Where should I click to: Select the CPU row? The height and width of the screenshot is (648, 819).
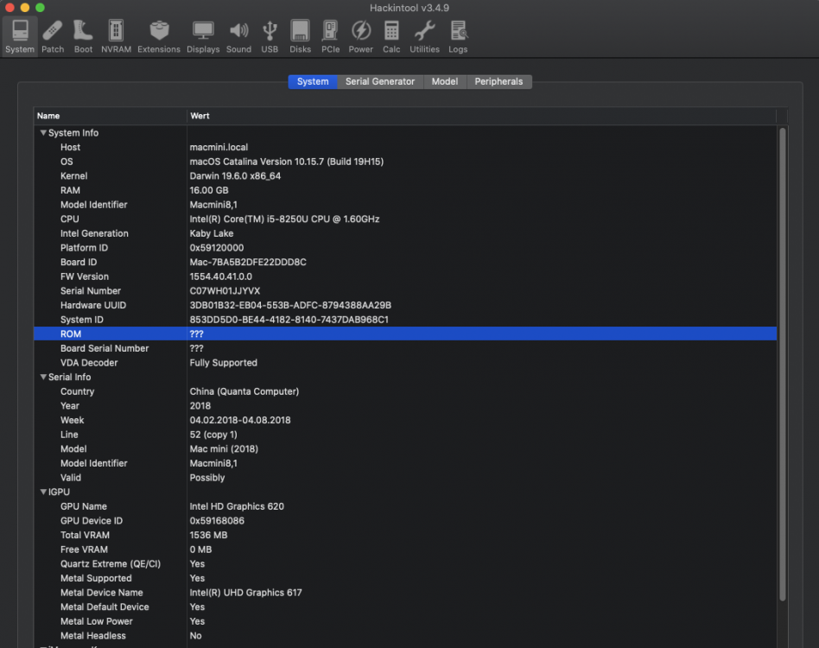405,219
